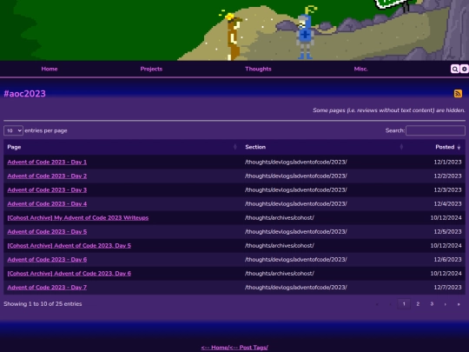This screenshot has width=469, height=352.
Task: Click the Posted column header
Action: [x=436, y=147]
